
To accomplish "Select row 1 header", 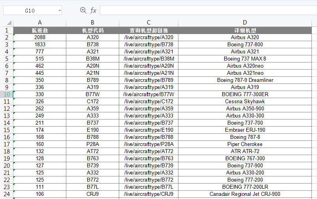I will pyautogui.click(x=7, y=30).
